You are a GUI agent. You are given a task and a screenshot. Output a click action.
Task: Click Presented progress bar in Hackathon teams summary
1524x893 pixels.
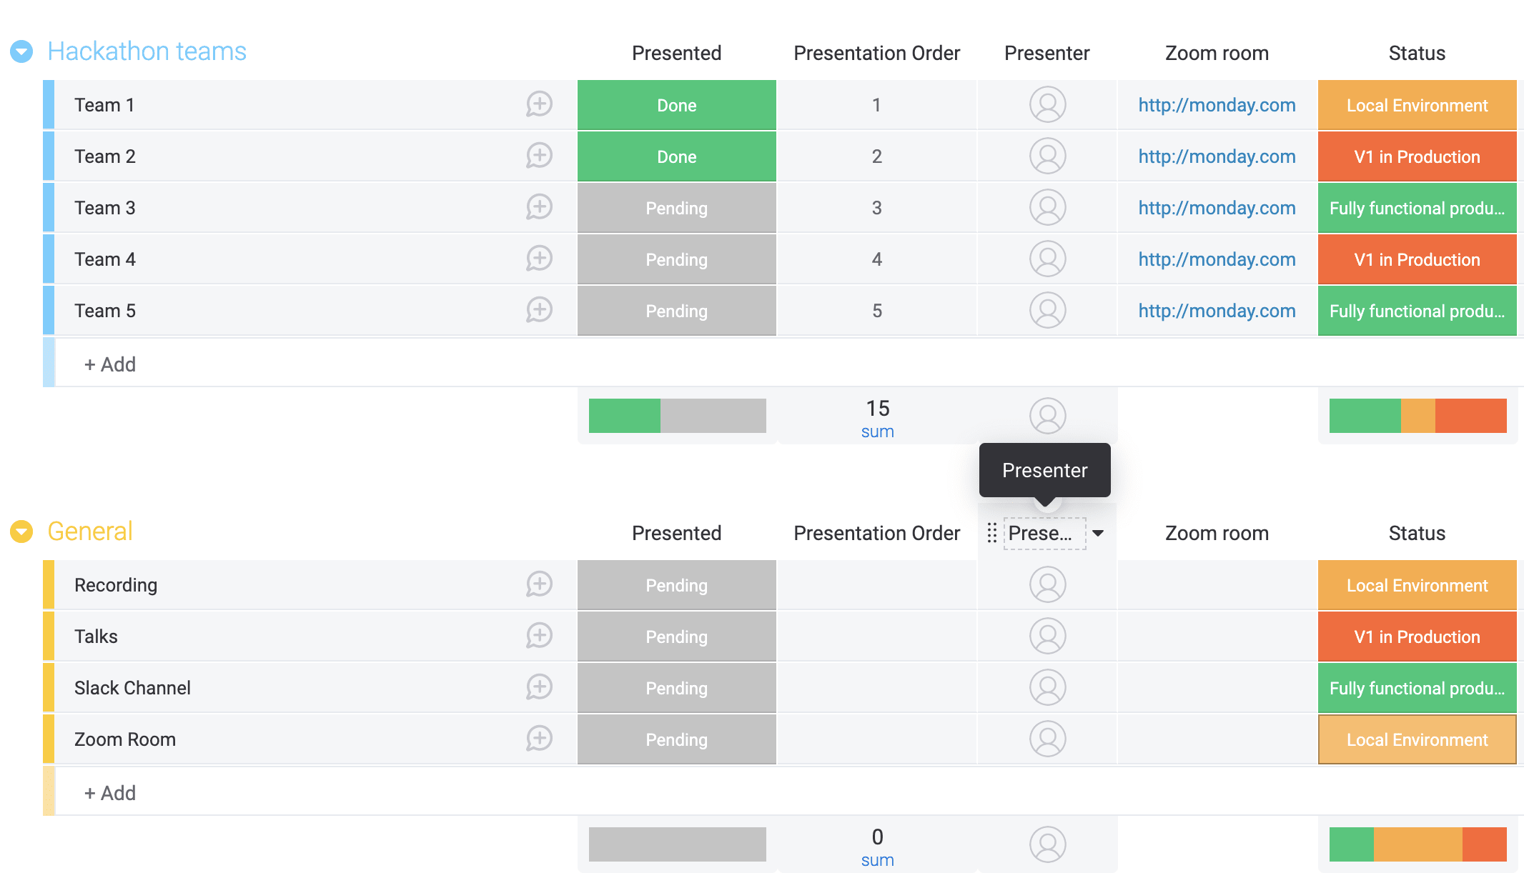(677, 416)
